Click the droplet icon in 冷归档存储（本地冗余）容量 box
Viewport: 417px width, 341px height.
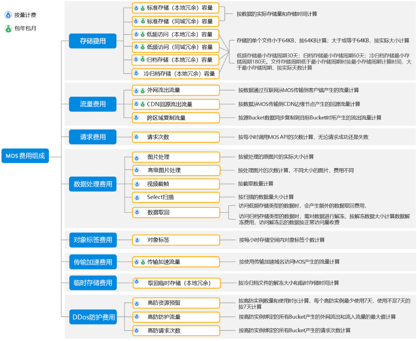point(136,73)
